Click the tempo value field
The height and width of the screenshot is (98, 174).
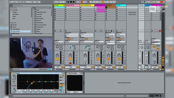[x=19, y=2]
